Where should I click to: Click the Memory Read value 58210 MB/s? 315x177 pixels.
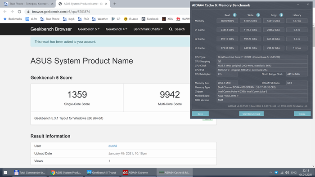227,21
